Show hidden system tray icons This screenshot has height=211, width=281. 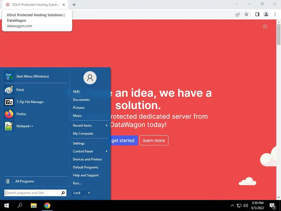click(232, 206)
